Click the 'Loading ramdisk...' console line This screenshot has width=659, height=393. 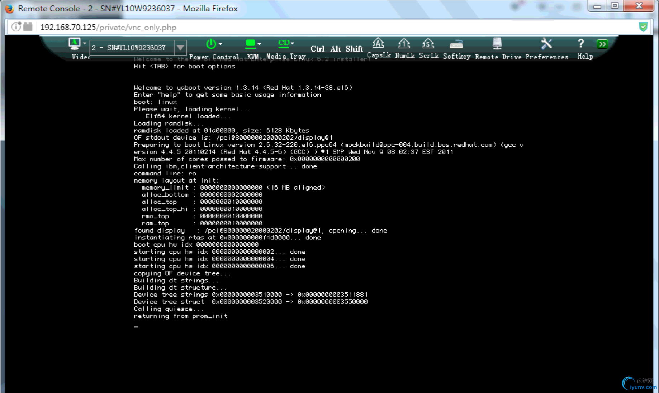pos(169,123)
